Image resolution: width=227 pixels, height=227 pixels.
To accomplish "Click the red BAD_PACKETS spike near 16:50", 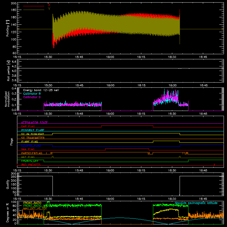I will click(x=214, y=165).
